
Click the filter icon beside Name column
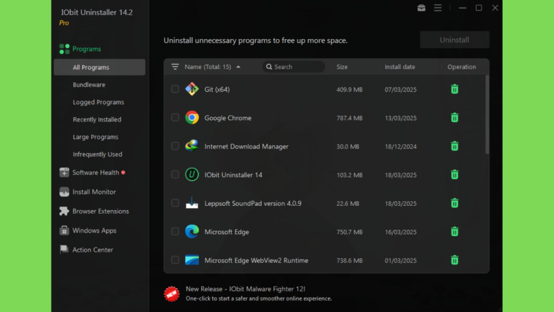click(x=175, y=67)
